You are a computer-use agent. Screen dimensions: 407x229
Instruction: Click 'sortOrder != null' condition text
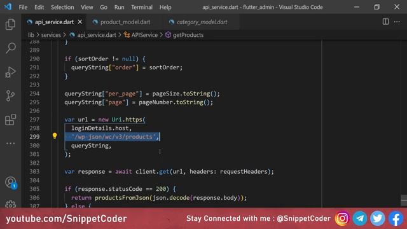tap(107, 59)
